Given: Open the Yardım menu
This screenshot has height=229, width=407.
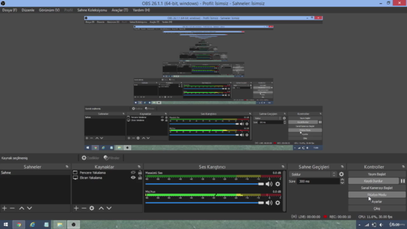Looking at the screenshot, I should pos(141,10).
